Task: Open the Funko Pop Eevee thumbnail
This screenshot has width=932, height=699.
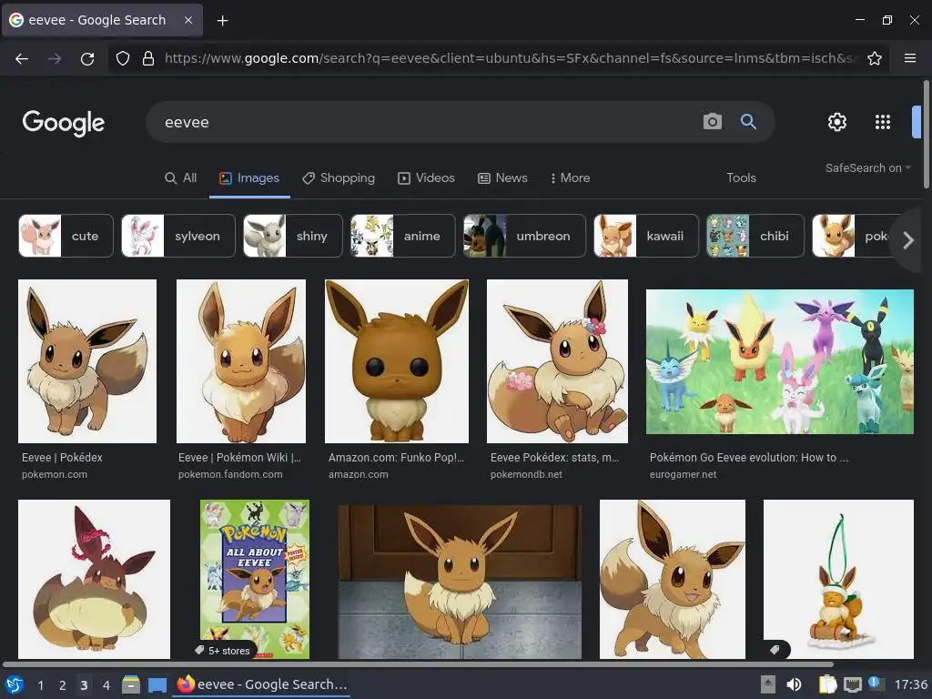Action: click(x=397, y=361)
